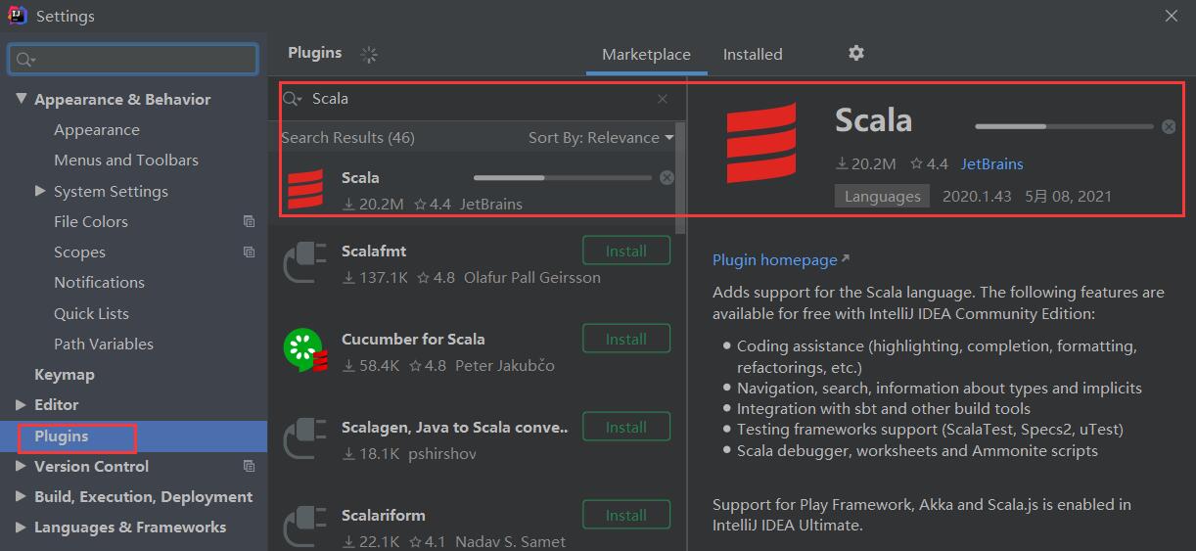Image resolution: width=1196 pixels, height=551 pixels.
Task: Select Scalagen, Java to Scala plugin name
Action: point(455,427)
